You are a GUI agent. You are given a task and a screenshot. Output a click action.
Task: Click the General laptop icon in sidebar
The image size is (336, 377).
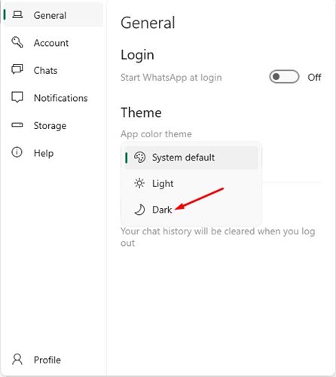point(17,15)
